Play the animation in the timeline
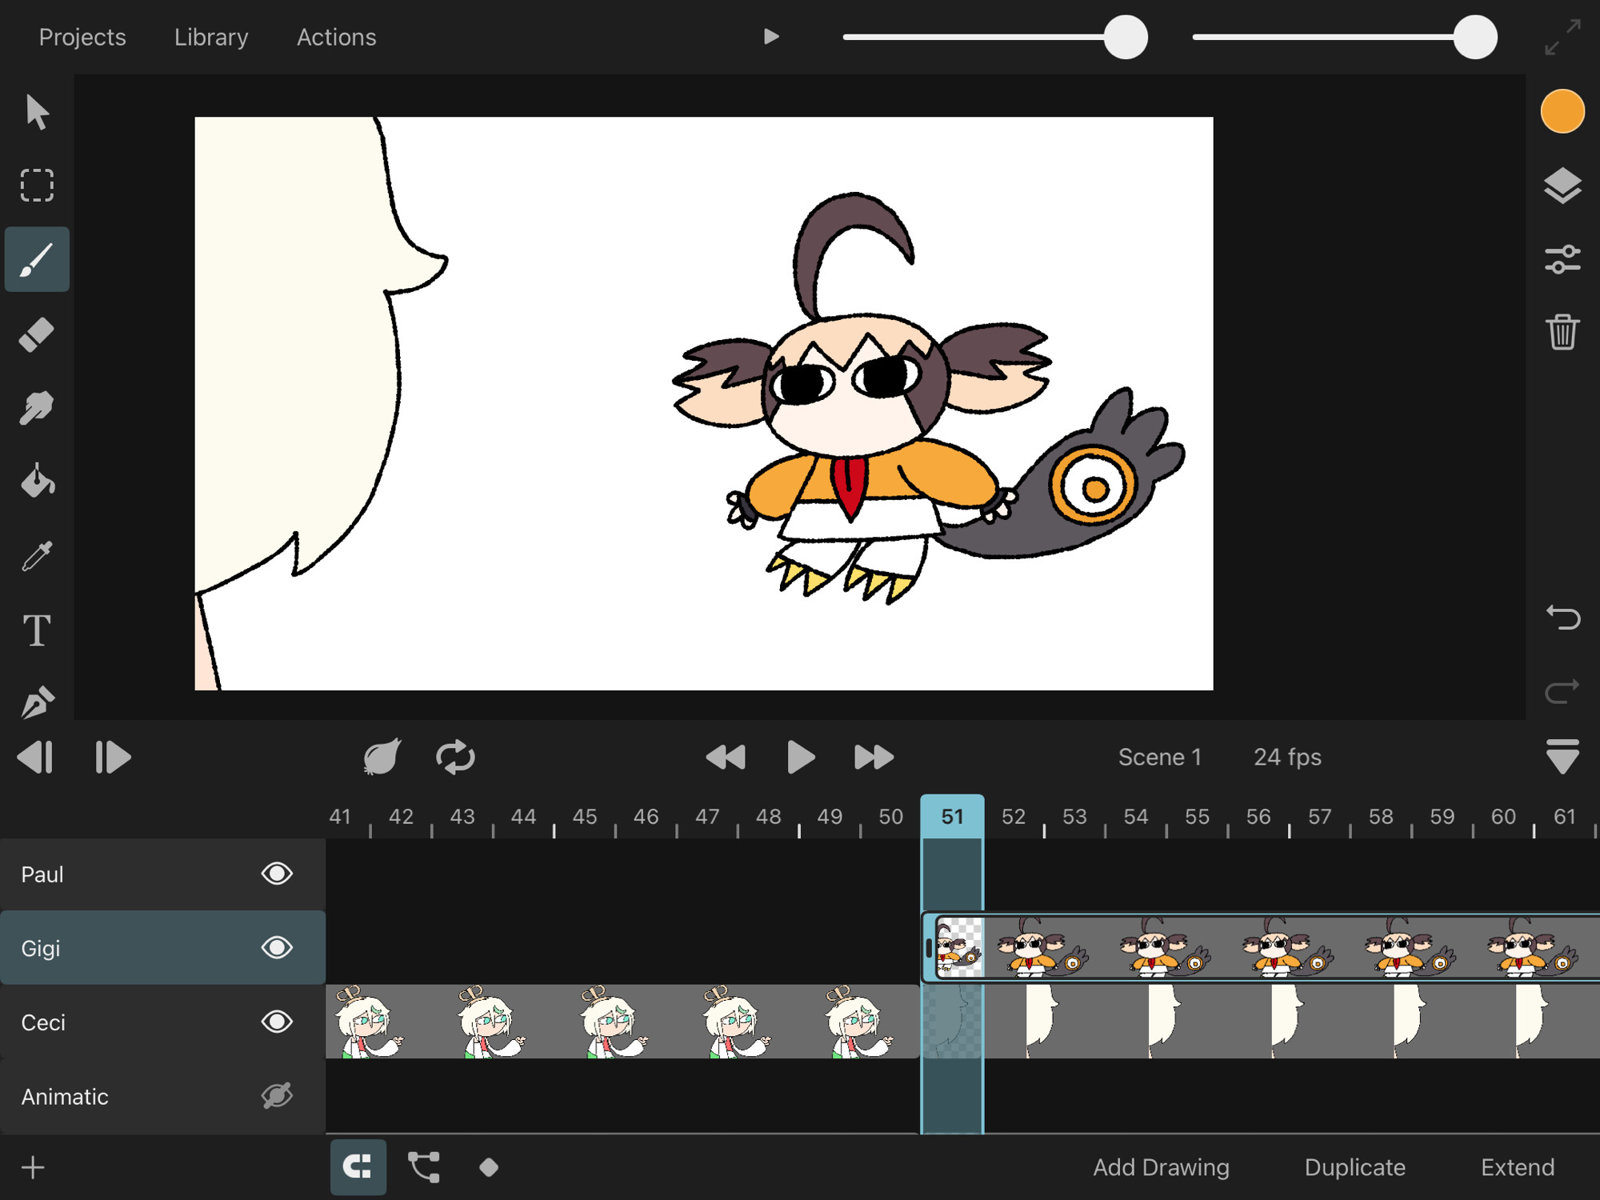The image size is (1600, 1200). (800, 757)
